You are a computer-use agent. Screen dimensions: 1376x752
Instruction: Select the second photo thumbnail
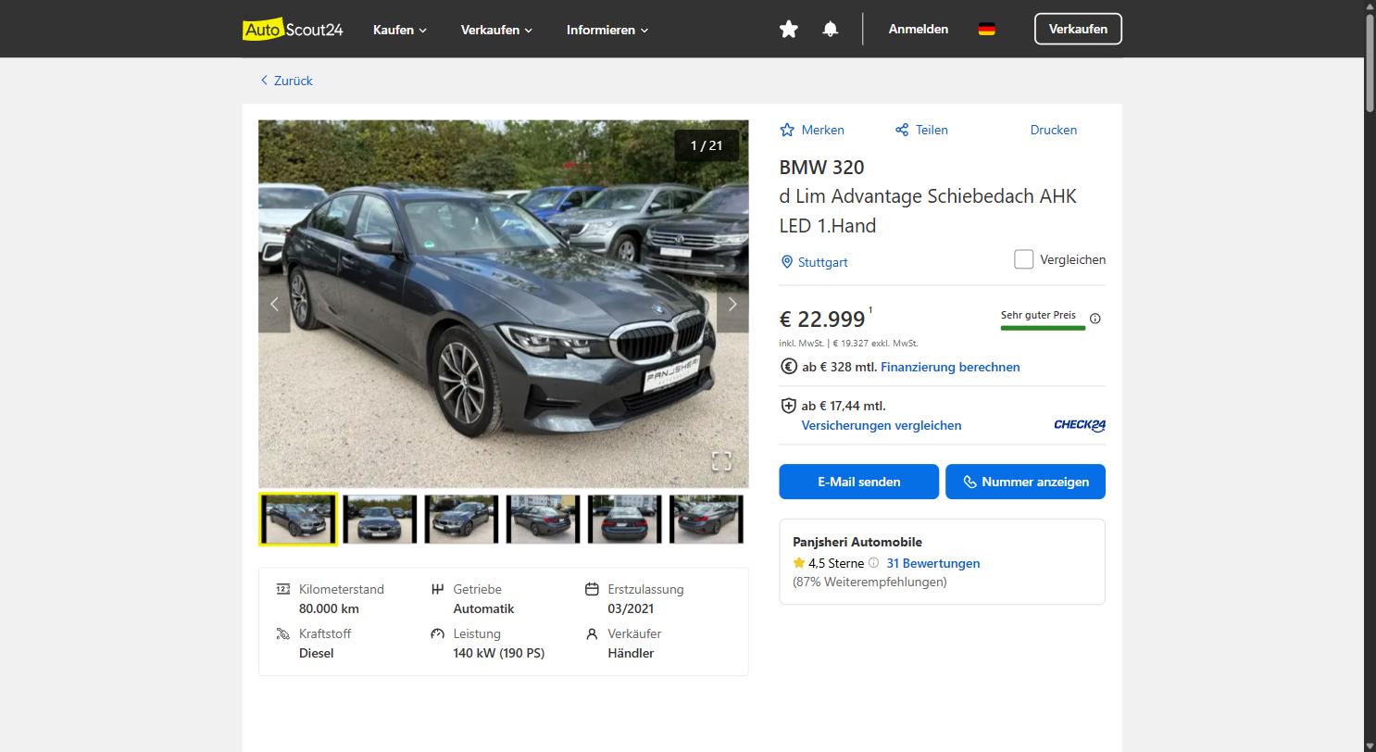click(380, 519)
